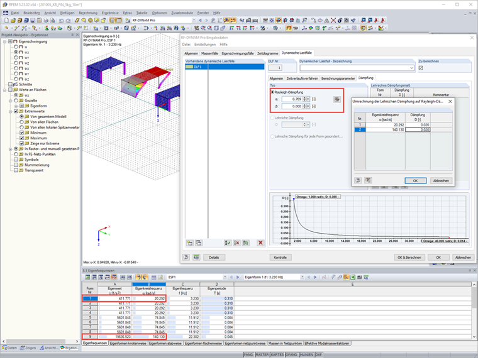
Task: Click the second info icon in conversion popup
Action: point(368,180)
